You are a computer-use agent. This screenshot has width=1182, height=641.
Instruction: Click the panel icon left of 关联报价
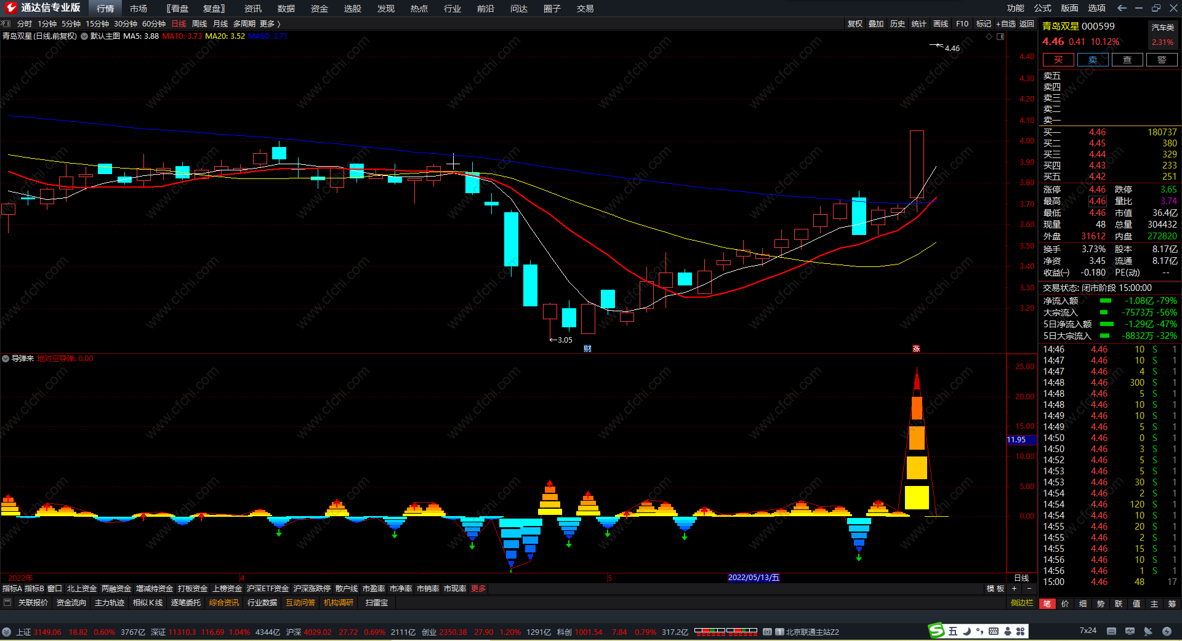tap(7, 602)
